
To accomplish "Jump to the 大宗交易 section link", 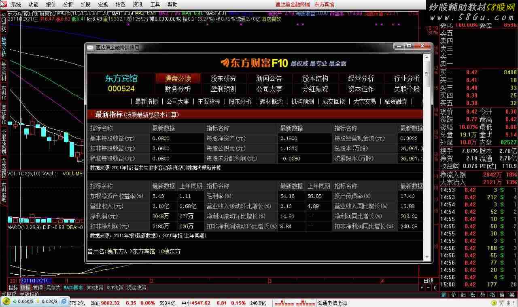I will 364,101.
